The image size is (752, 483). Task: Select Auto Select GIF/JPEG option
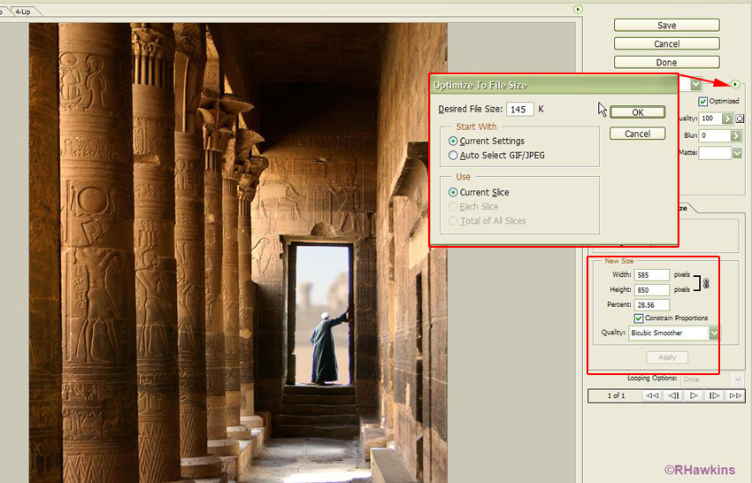453,156
